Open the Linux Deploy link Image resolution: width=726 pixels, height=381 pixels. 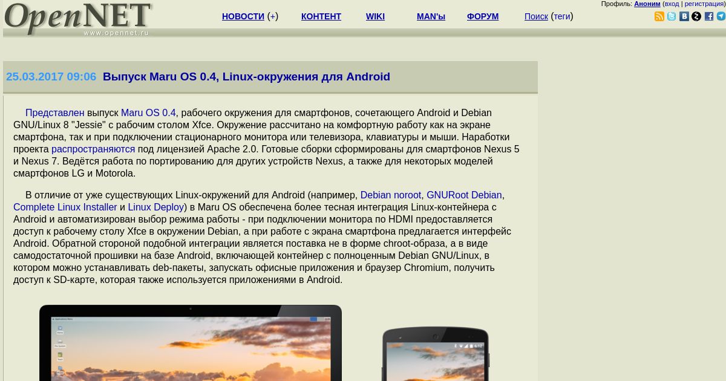[x=156, y=207]
